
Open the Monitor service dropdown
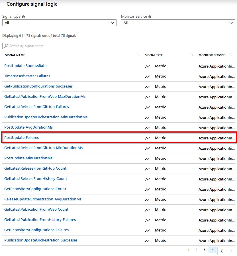pos(178,23)
